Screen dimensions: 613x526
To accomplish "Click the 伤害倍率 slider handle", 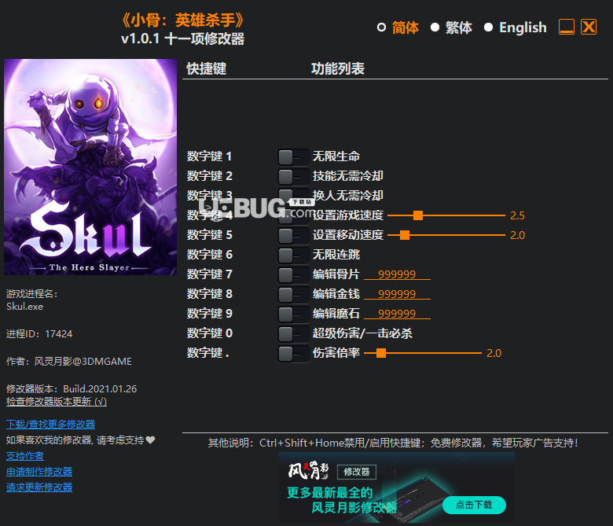I will 381,353.
